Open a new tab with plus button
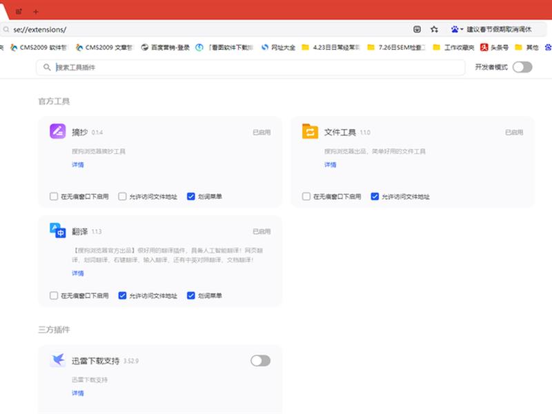The height and width of the screenshot is (414, 552). 36,12
